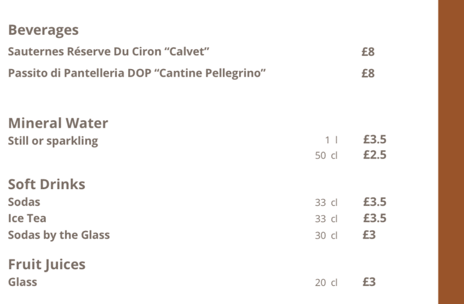Click the 1 l water size
The height and width of the screenshot is (304, 464).
pos(331,140)
